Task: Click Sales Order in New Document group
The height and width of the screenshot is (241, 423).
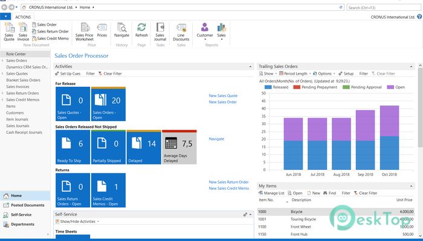Action: pyautogui.click(x=44, y=25)
